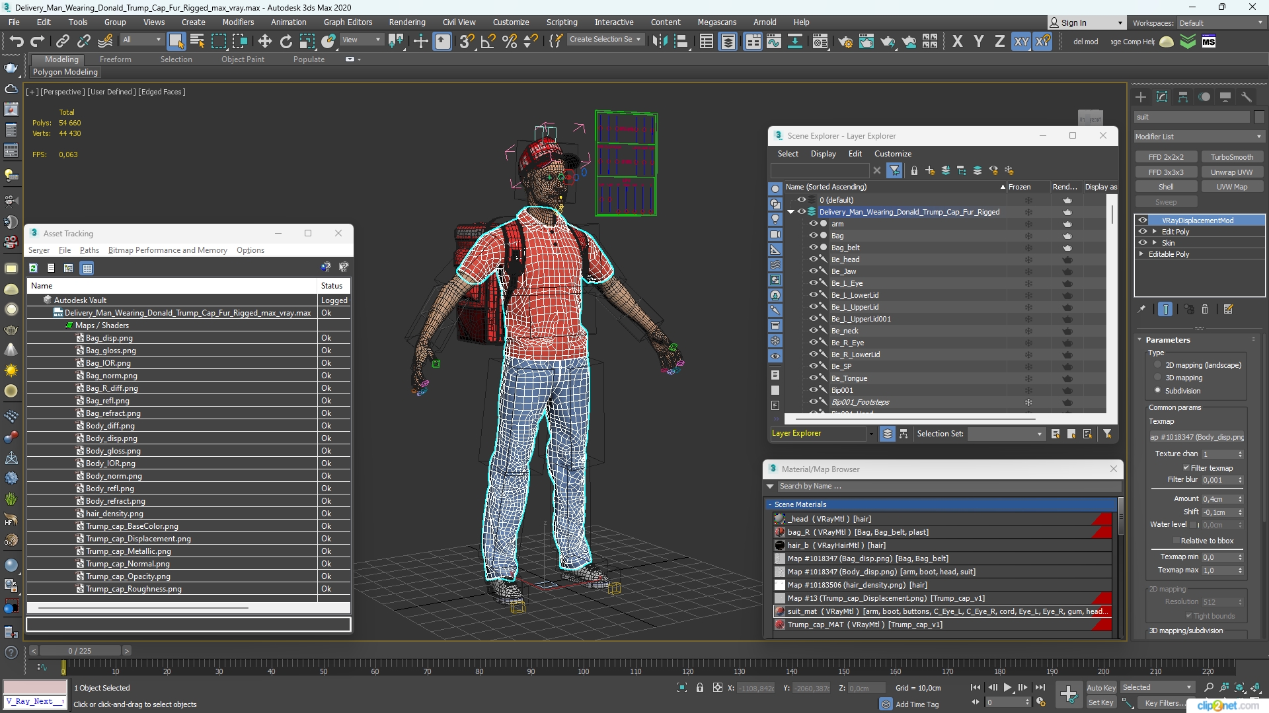This screenshot has width=1269, height=713.
Task: Toggle the Percent Snap button
Action: click(x=509, y=42)
